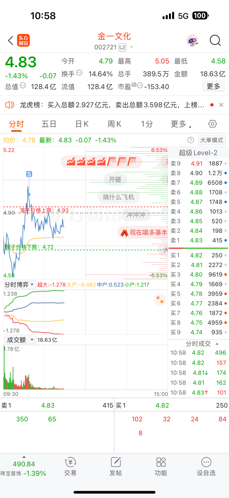This screenshot has height=498, width=229.
Task: Collapse the 分时成交 section arrow
Action: pos(217,344)
